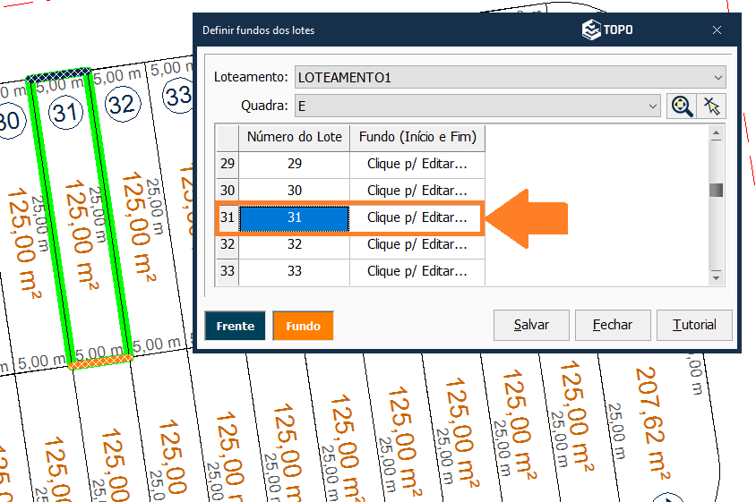
Task: Select row header 30 in table
Action: (x=228, y=191)
